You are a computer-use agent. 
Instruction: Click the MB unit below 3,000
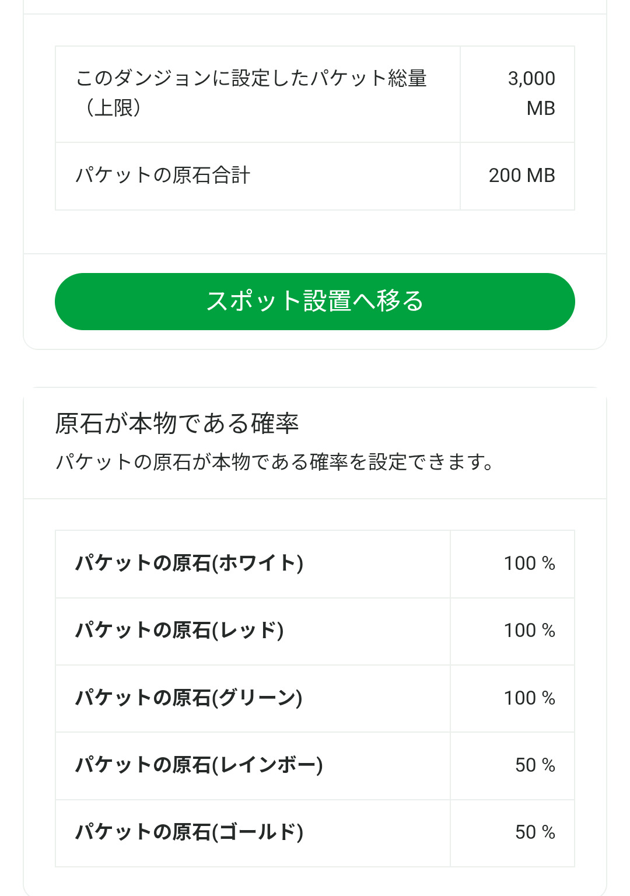click(540, 108)
